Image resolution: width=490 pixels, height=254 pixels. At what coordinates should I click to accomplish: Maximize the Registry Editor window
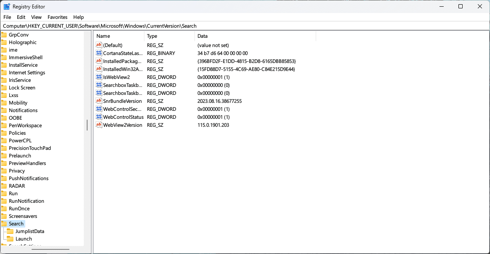click(x=460, y=7)
